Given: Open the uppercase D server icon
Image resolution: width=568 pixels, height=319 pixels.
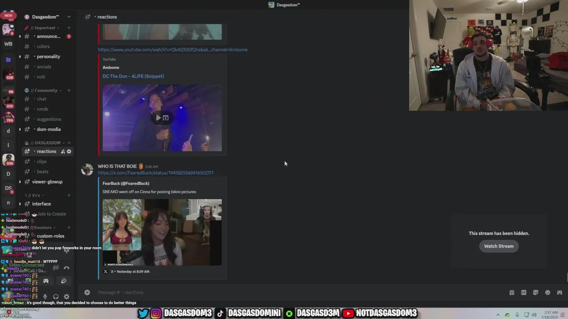Looking at the screenshot, I should tap(8, 174).
